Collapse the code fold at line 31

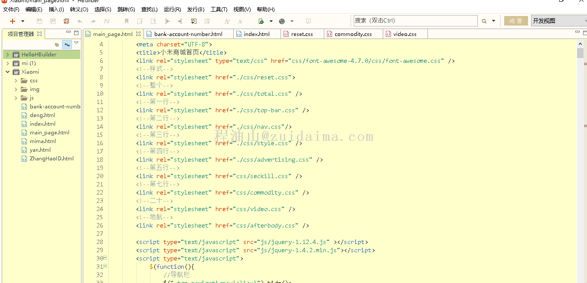click(105, 266)
